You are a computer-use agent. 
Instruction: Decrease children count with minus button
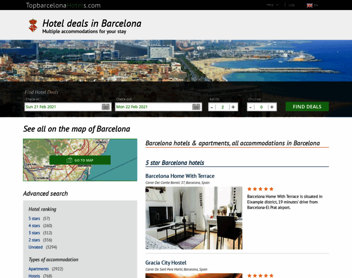point(251,107)
